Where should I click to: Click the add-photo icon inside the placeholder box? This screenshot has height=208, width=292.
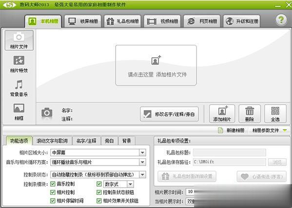(x=156, y=60)
